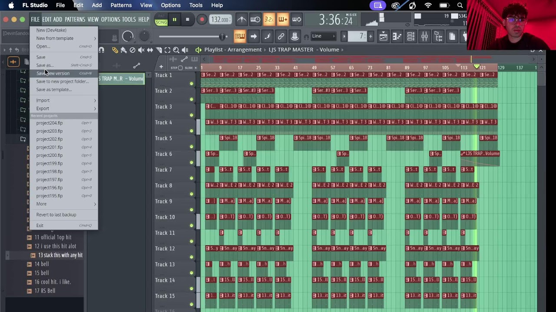Expand New from template submenu
The image size is (556, 312).
click(x=64, y=38)
